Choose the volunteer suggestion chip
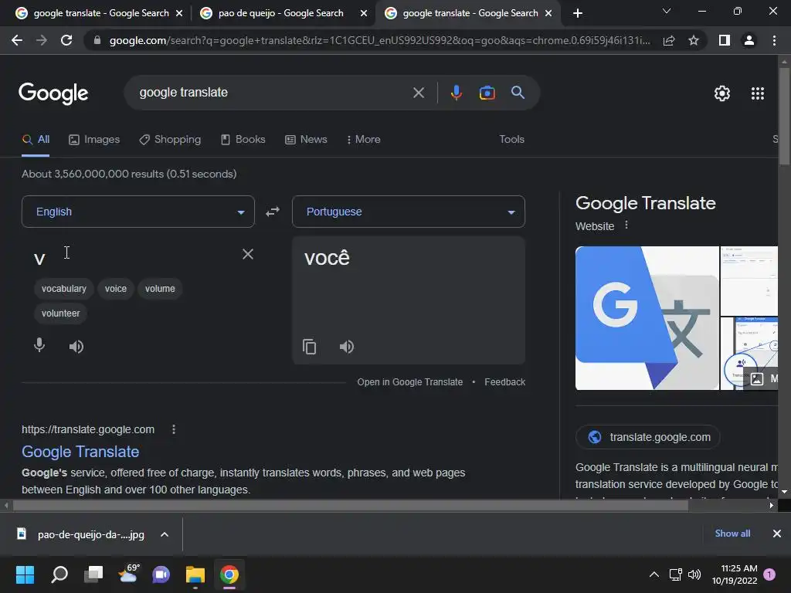791x593 pixels. pyautogui.click(x=60, y=313)
